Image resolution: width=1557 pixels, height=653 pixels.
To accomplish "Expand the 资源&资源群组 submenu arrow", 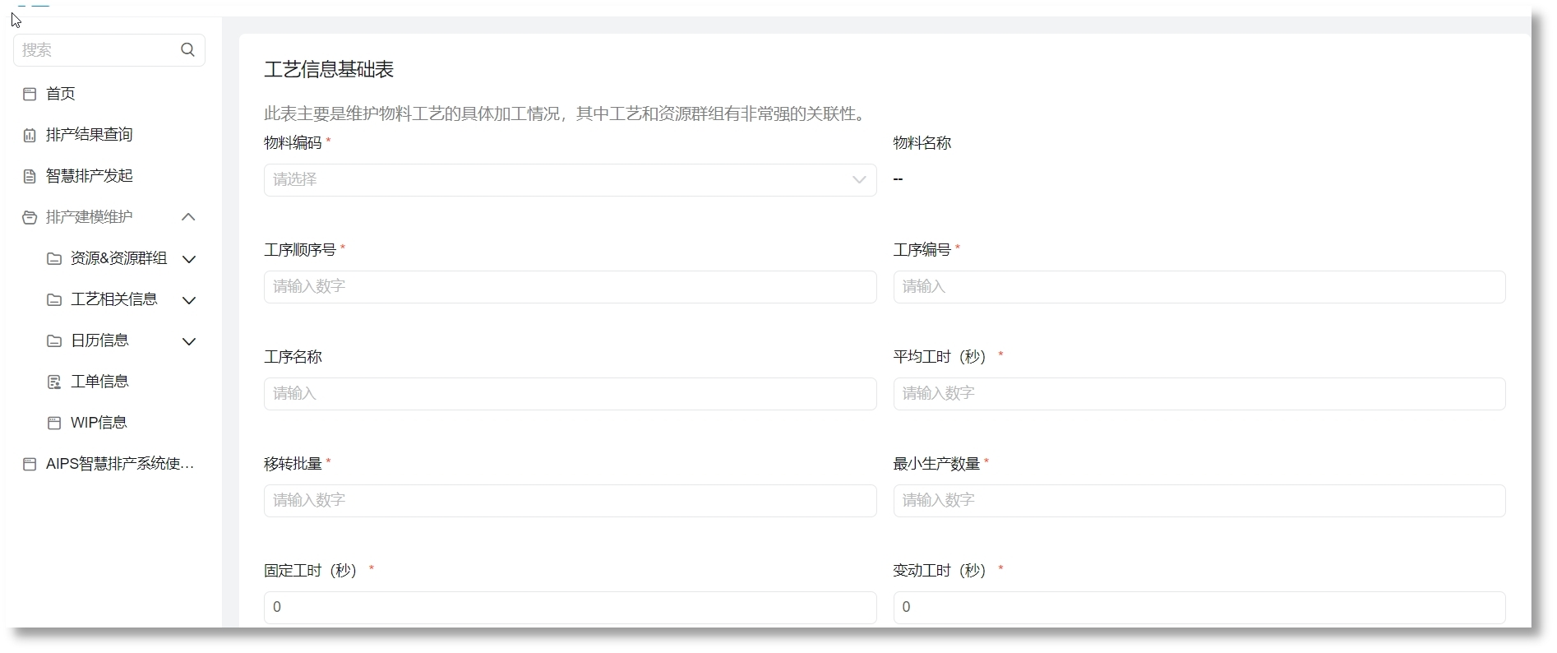I will (188, 259).
